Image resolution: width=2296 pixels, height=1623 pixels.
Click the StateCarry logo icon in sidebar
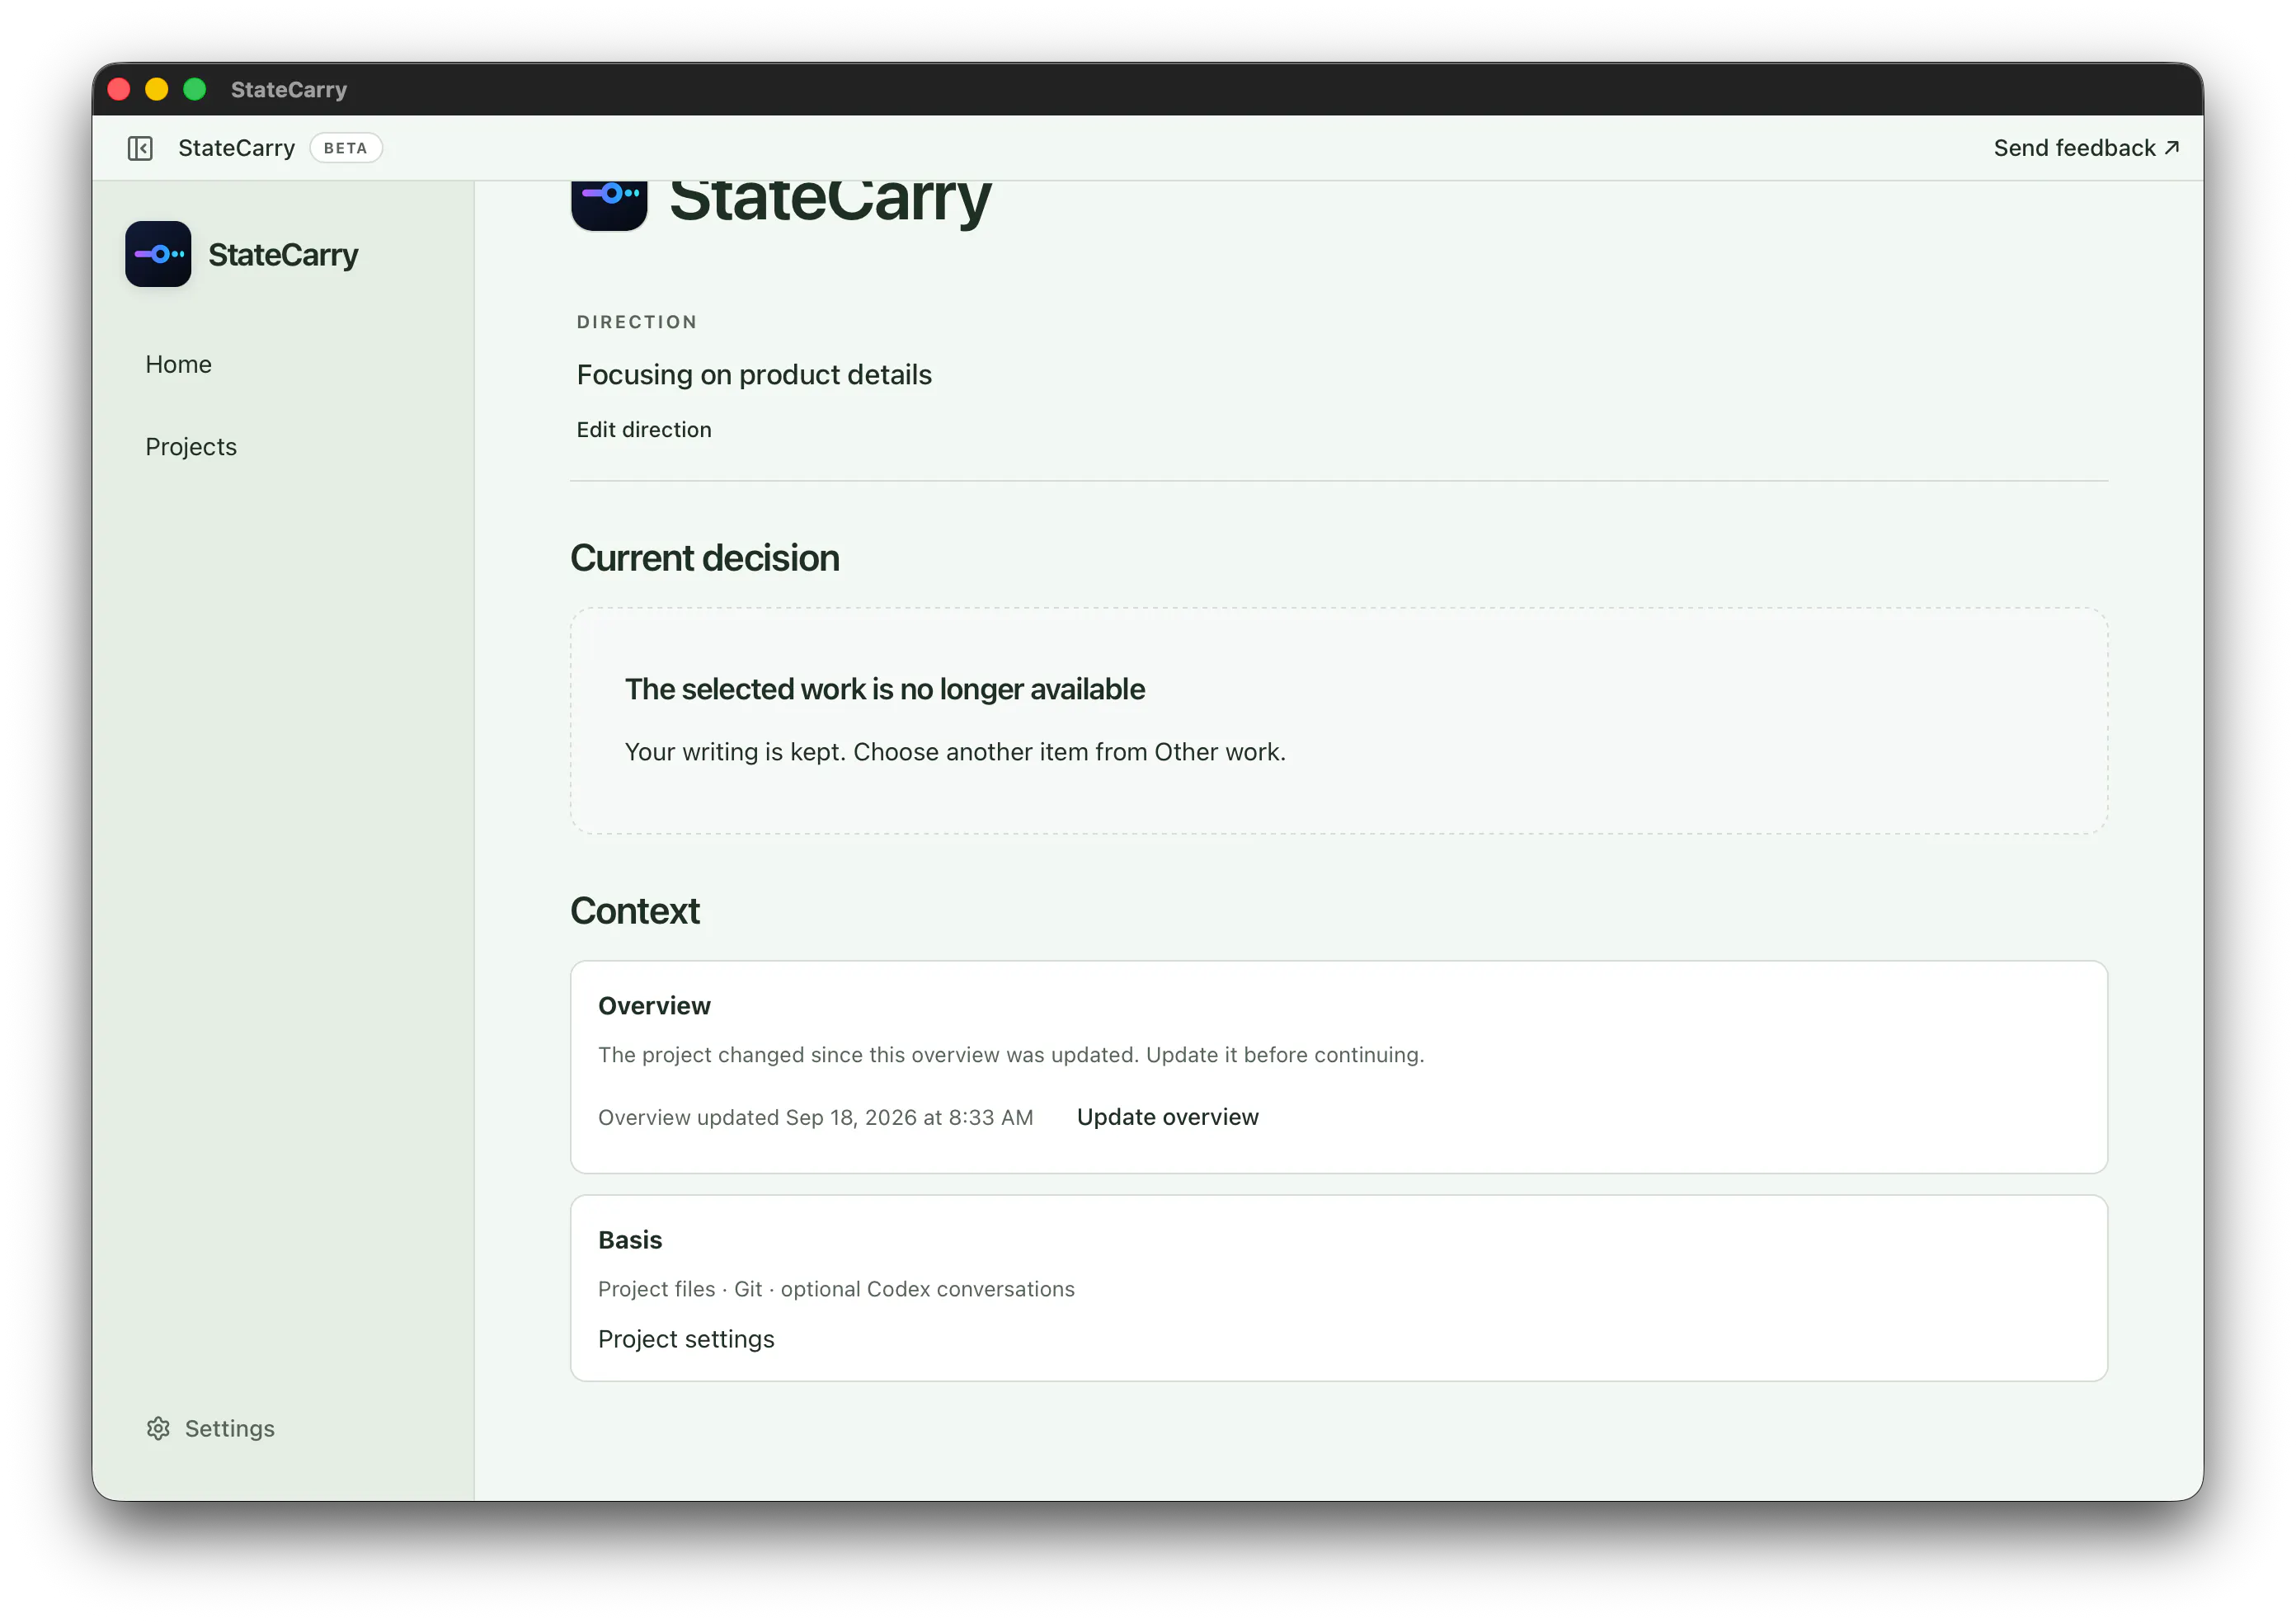[158, 254]
